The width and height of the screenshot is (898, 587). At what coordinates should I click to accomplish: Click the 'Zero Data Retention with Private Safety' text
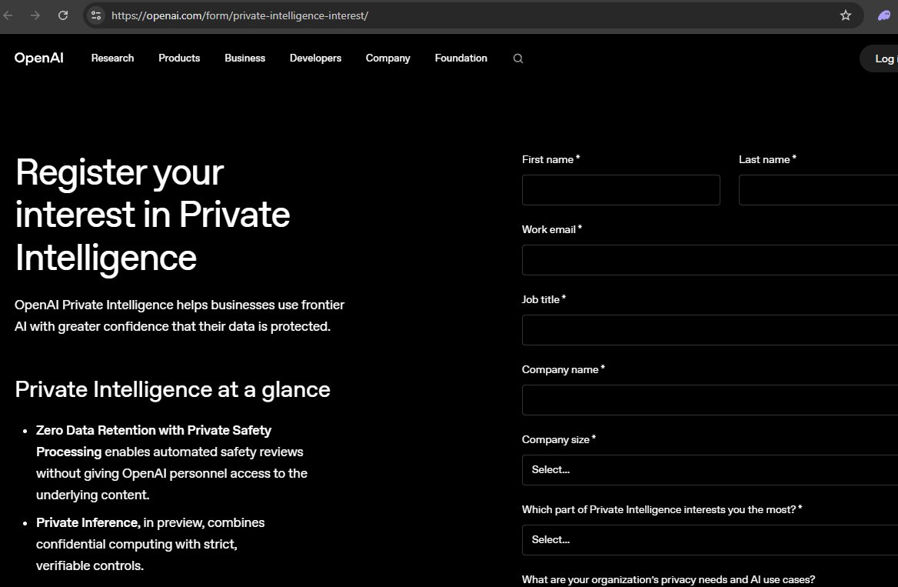(x=154, y=430)
